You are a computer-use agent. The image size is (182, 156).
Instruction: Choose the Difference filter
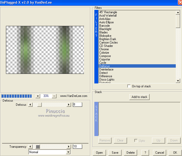(137, 76)
